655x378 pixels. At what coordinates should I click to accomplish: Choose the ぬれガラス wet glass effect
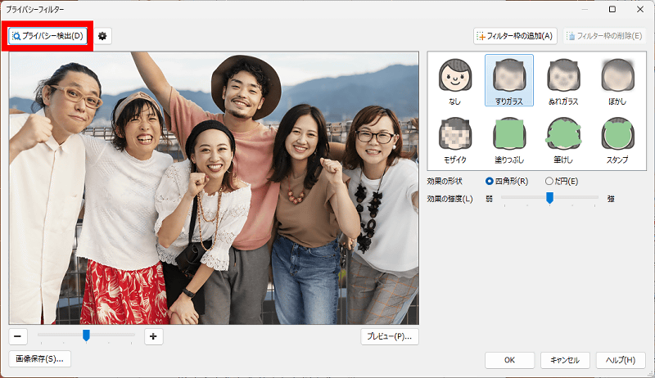(563, 83)
